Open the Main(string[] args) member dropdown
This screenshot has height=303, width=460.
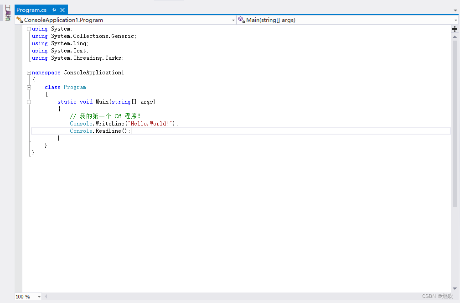click(x=455, y=20)
